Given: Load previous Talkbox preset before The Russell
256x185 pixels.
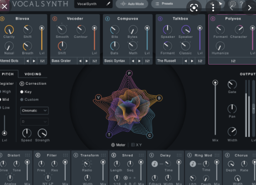Looking at the screenshot, I should pyautogui.click(x=186, y=61).
